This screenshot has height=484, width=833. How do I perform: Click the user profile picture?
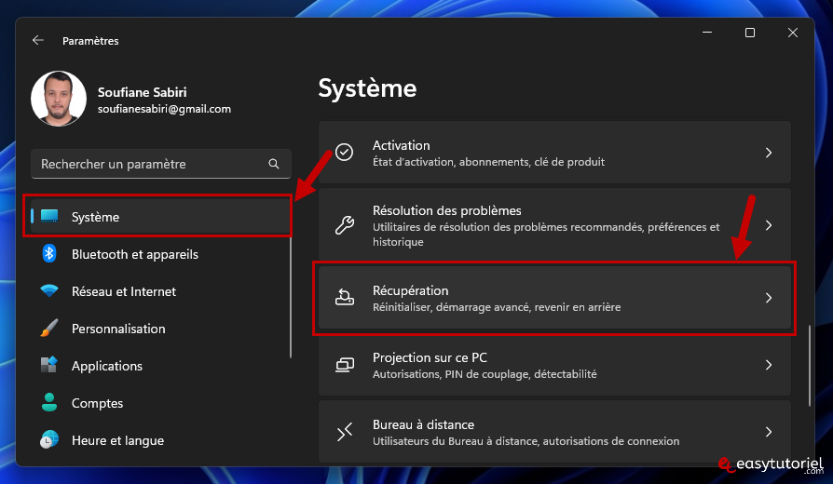coord(59,100)
